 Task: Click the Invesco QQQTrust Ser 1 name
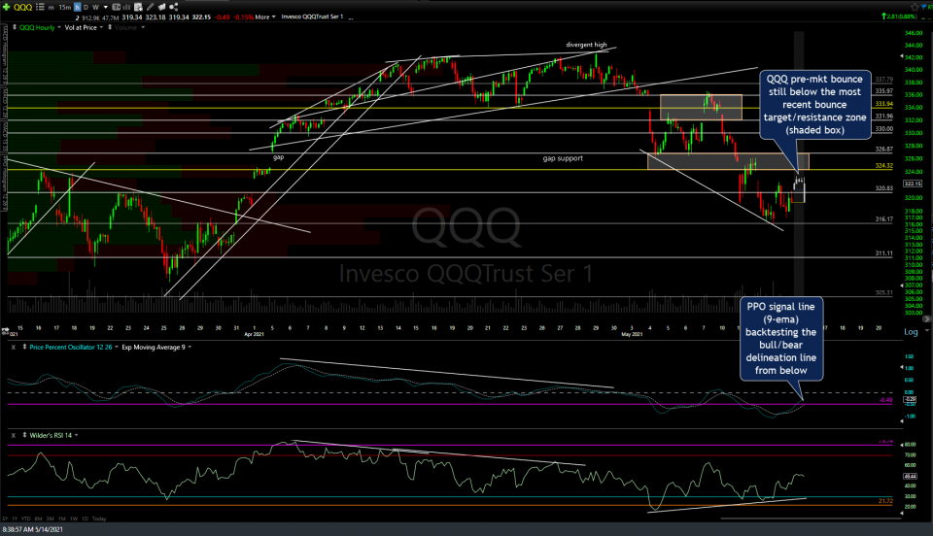(312, 17)
